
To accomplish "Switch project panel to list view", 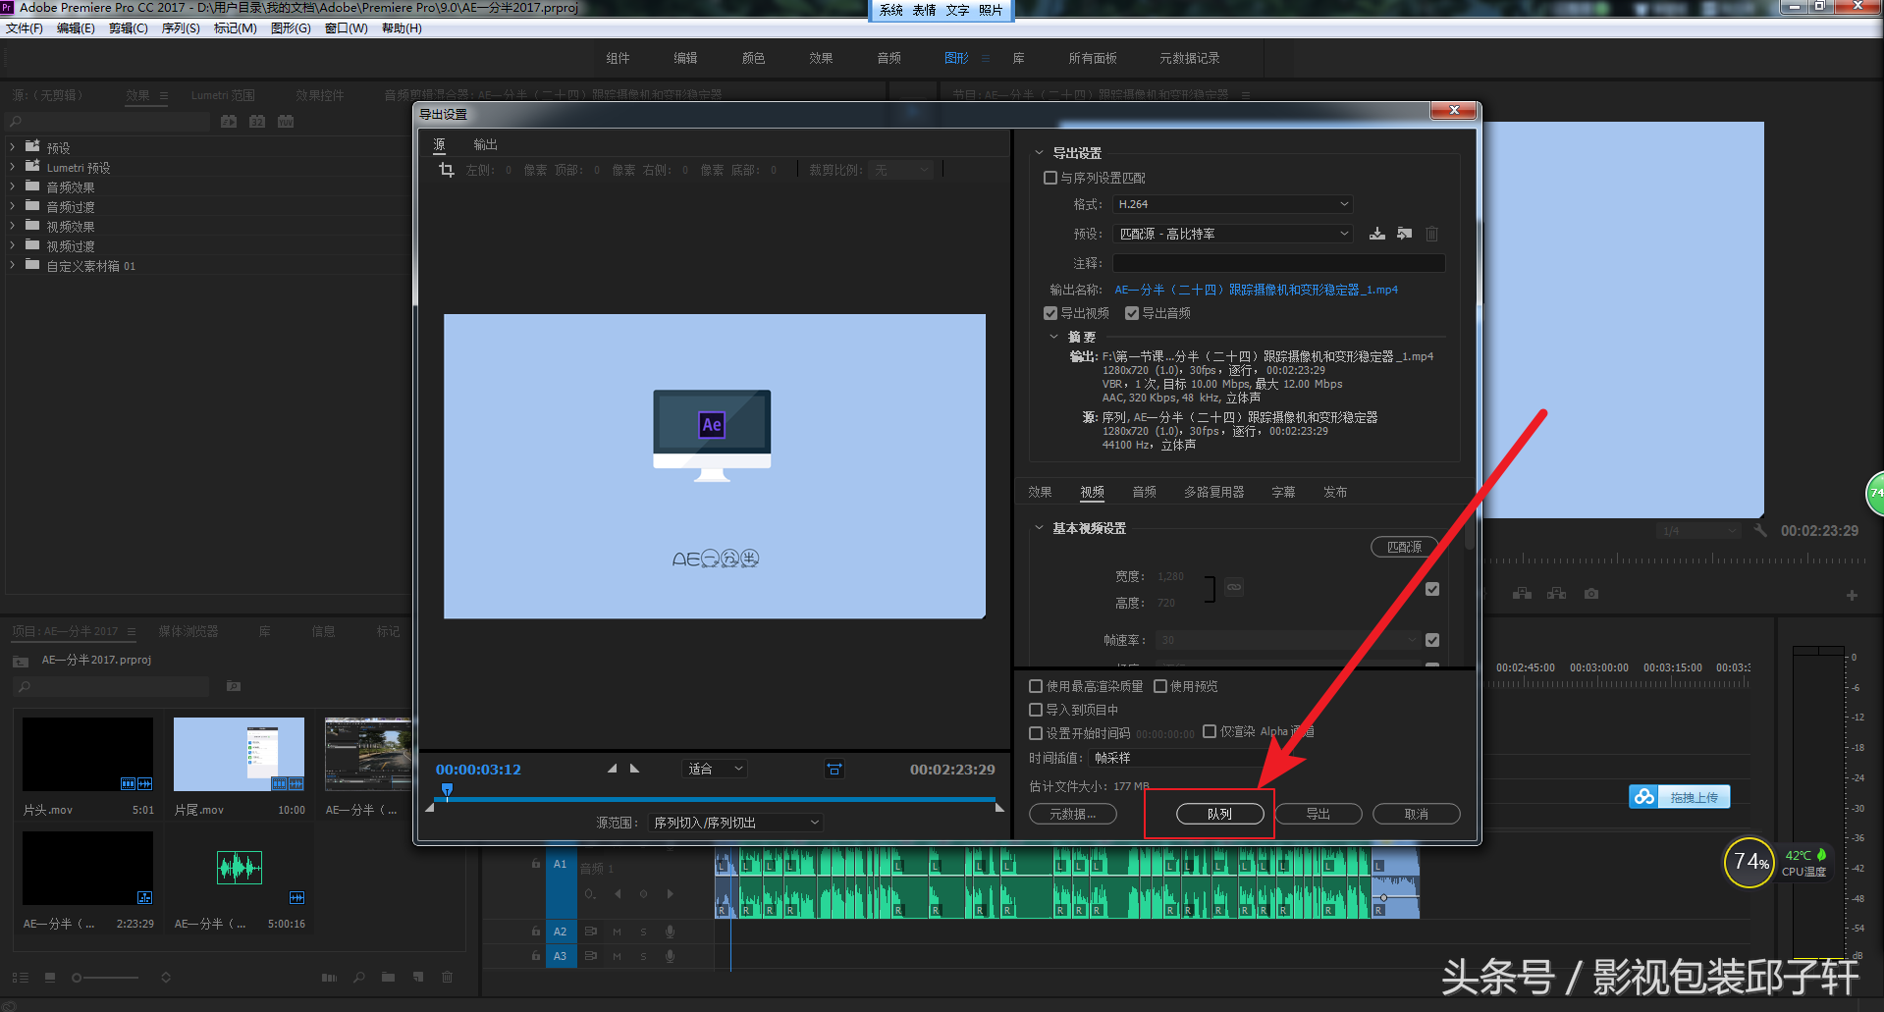I will [21, 978].
